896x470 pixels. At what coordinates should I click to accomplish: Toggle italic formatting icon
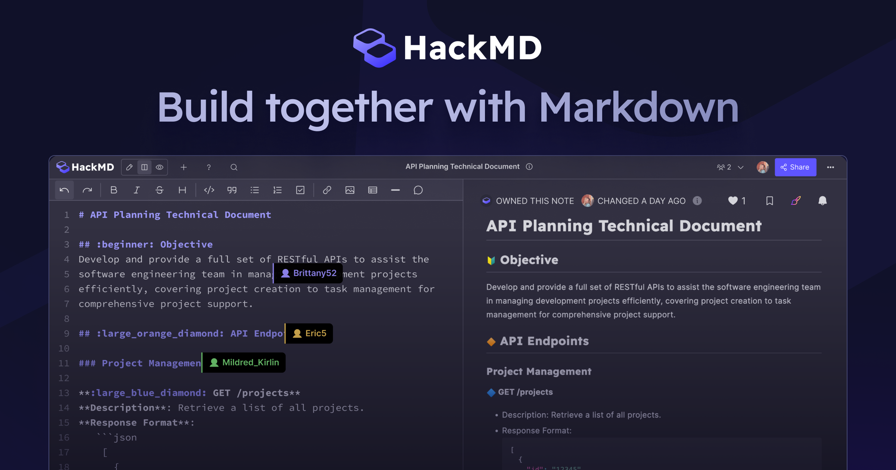pyautogui.click(x=136, y=190)
